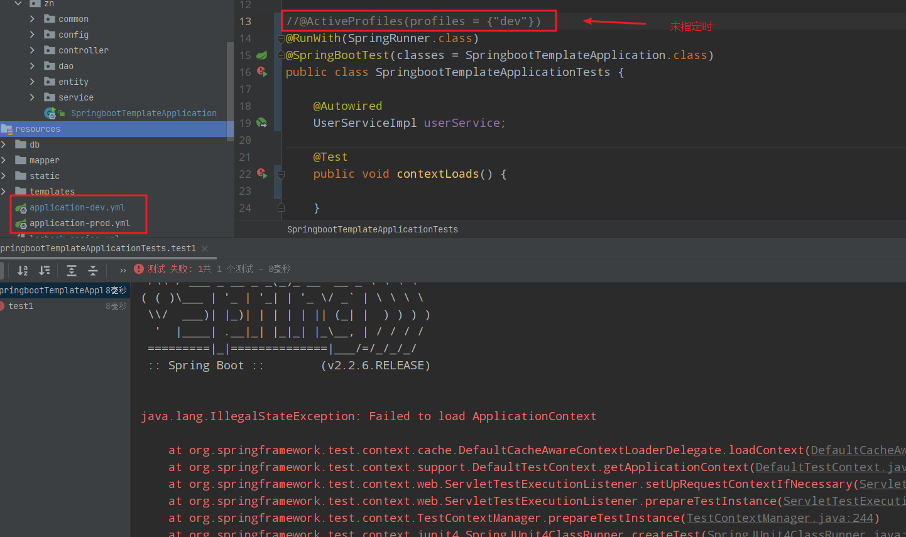
Task: Expand the dao package
Action: [x=32, y=66]
